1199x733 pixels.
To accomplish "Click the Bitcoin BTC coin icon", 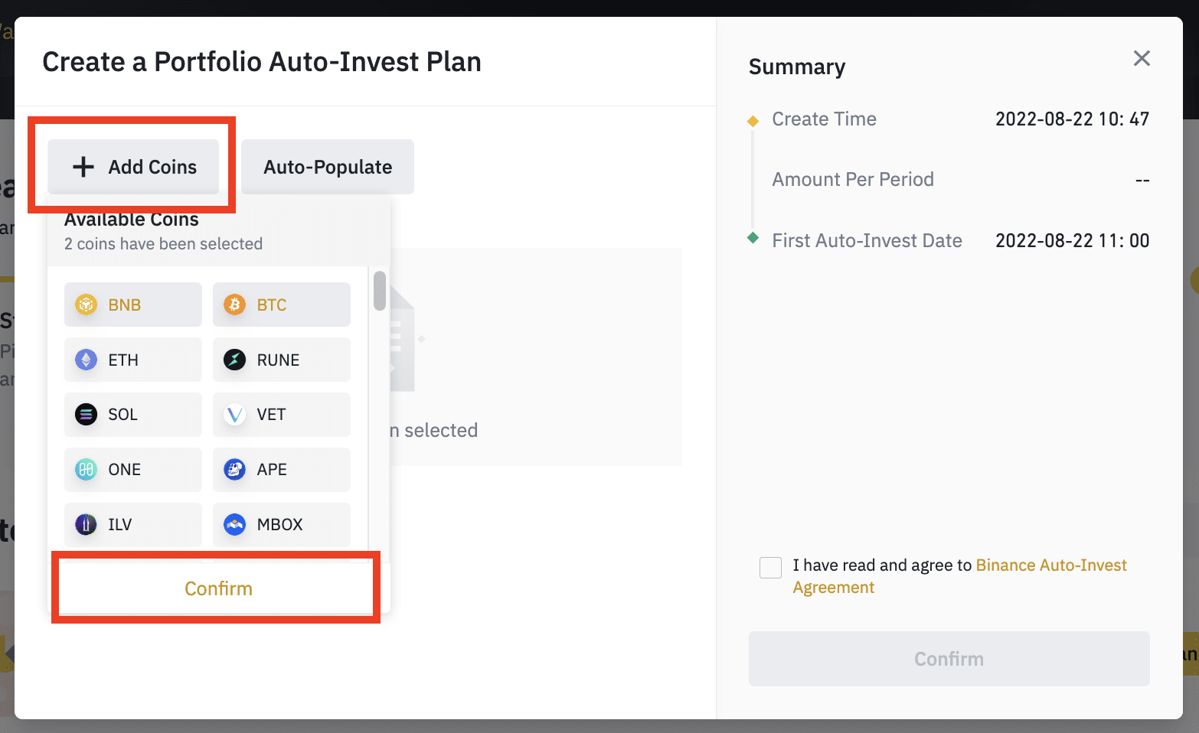I will [235, 305].
